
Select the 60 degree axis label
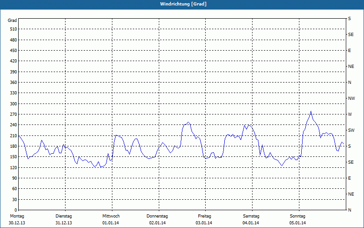(15, 189)
